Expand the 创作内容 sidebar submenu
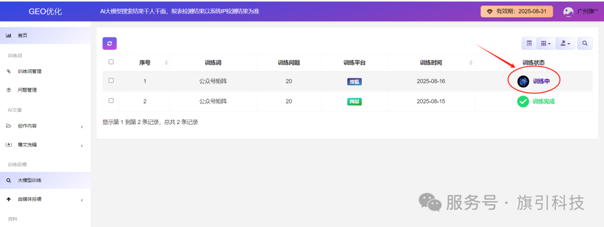Screen dimensions: 604x227 (x=45, y=126)
